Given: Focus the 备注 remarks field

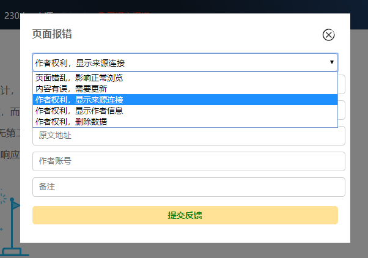Looking at the screenshot, I should [188, 187].
